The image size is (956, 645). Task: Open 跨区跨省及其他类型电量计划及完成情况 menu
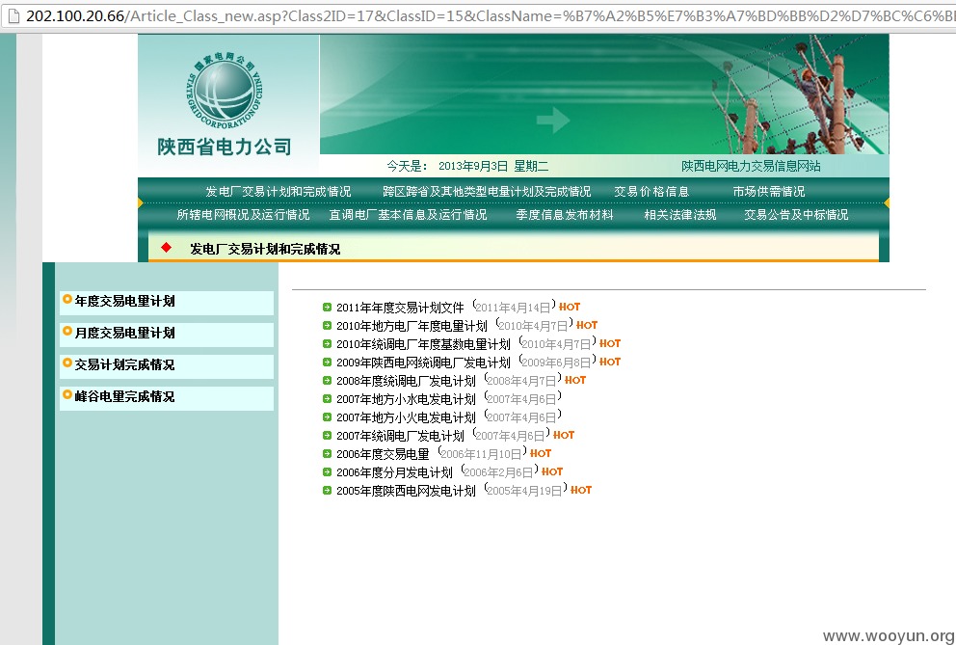point(487,192)
